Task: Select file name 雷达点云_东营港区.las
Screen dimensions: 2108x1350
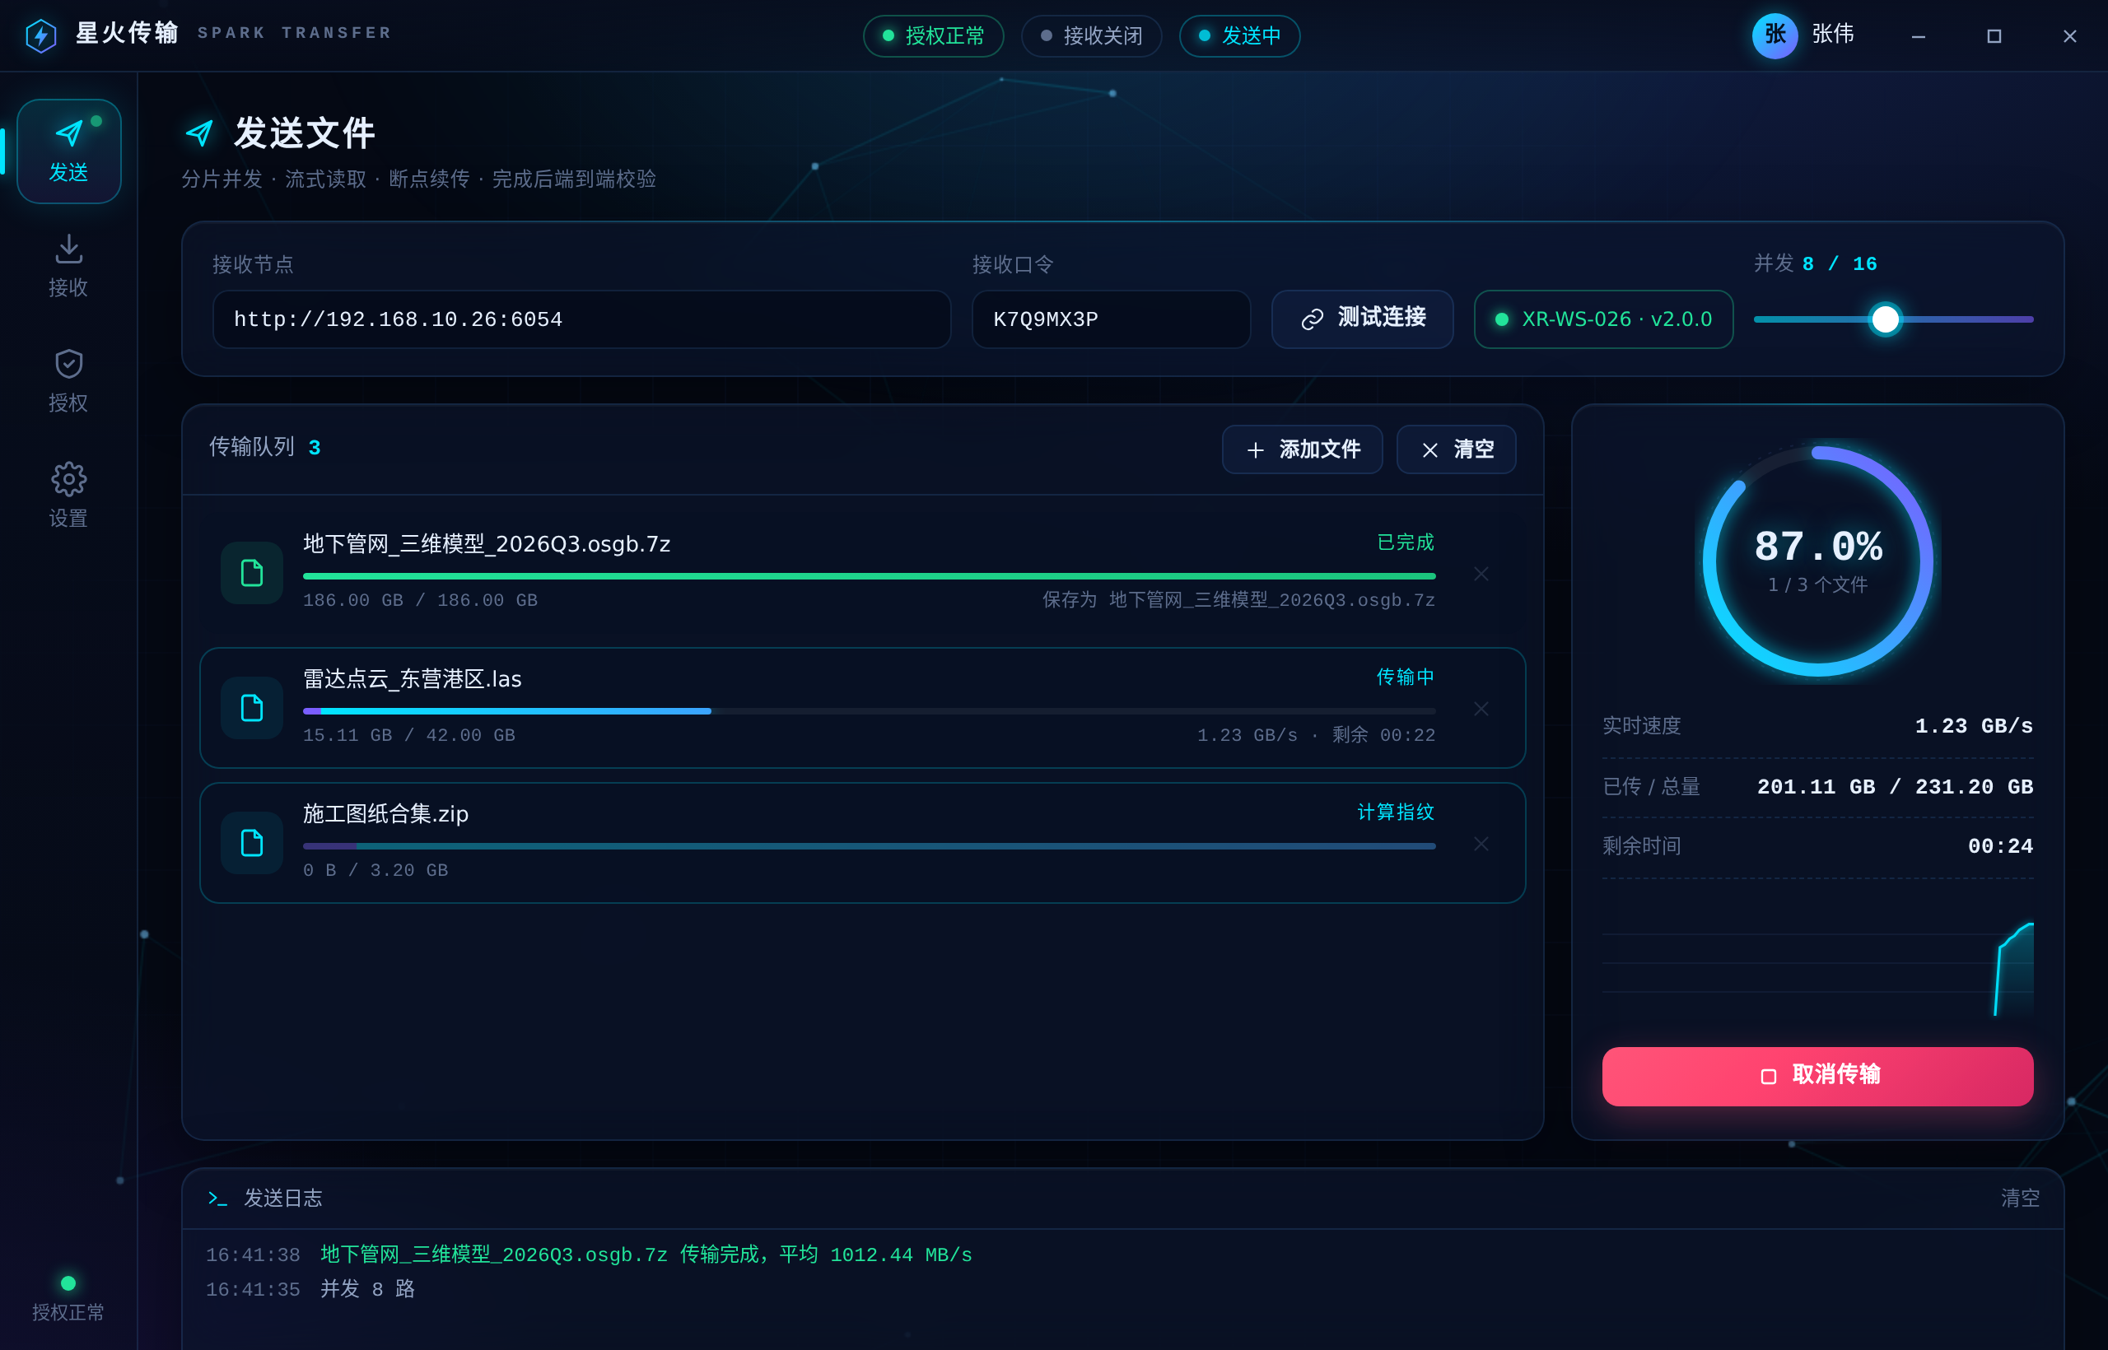Action: 412,679
